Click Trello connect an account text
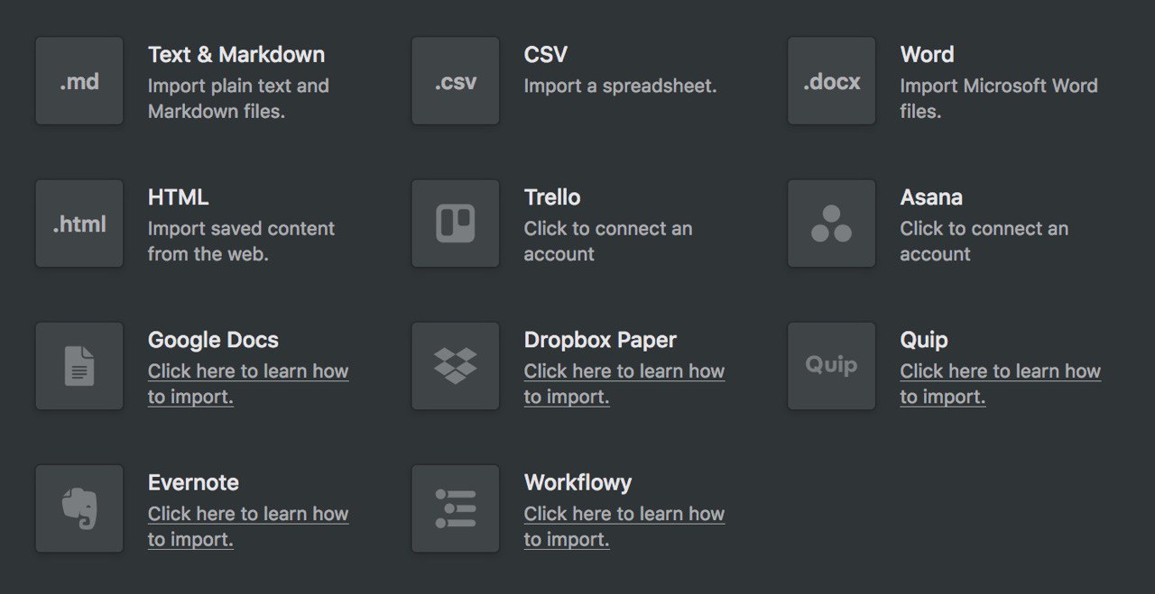1155x594 pixels. (608, 242)
